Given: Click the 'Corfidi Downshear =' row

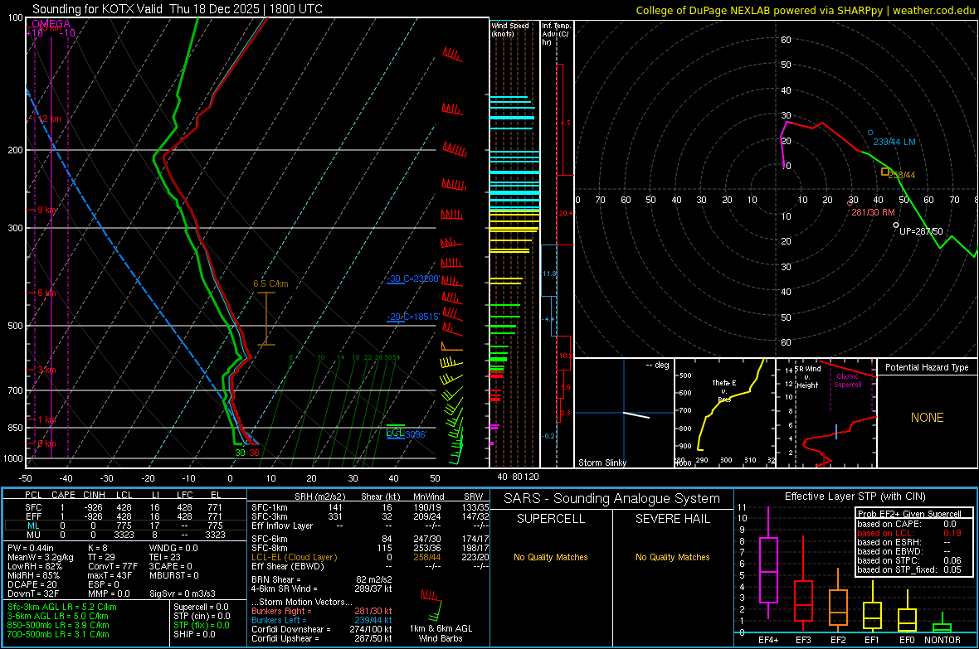Looking at the screenshot, I should tap(322, 629).
